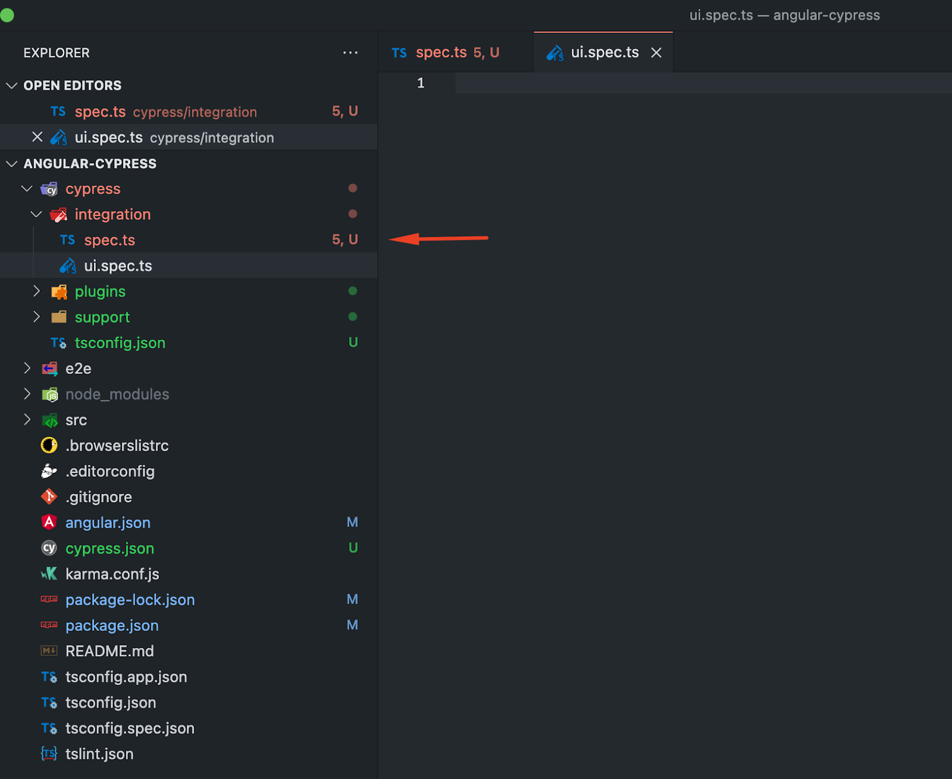
Task: Expand the support folder chevron
Action: (x=36, y=317)
